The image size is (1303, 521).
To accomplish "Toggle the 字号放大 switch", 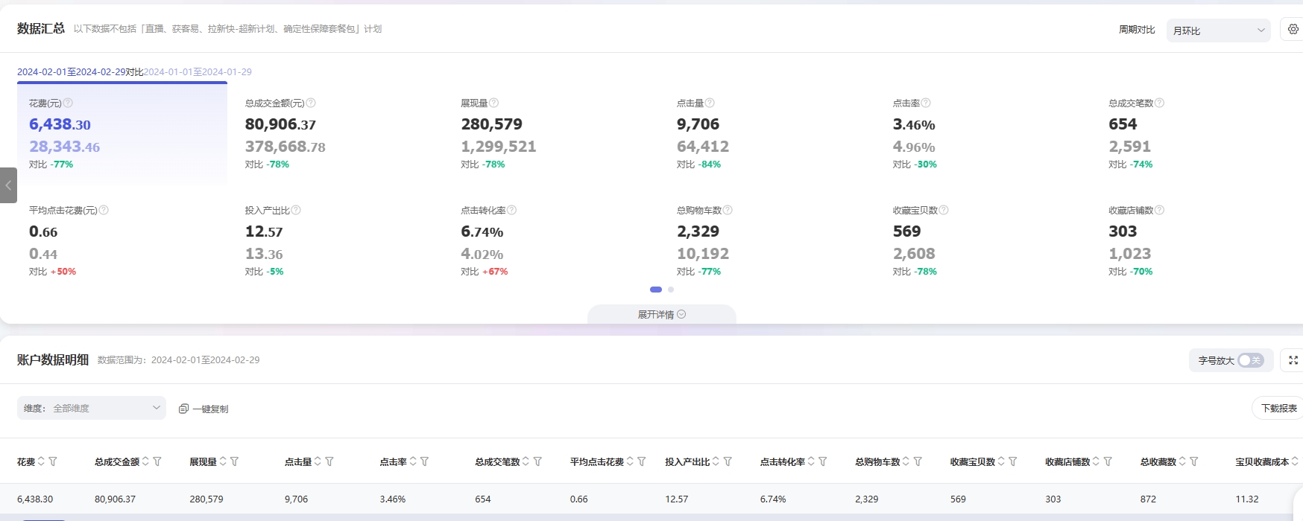I will tap(1250, 360).
